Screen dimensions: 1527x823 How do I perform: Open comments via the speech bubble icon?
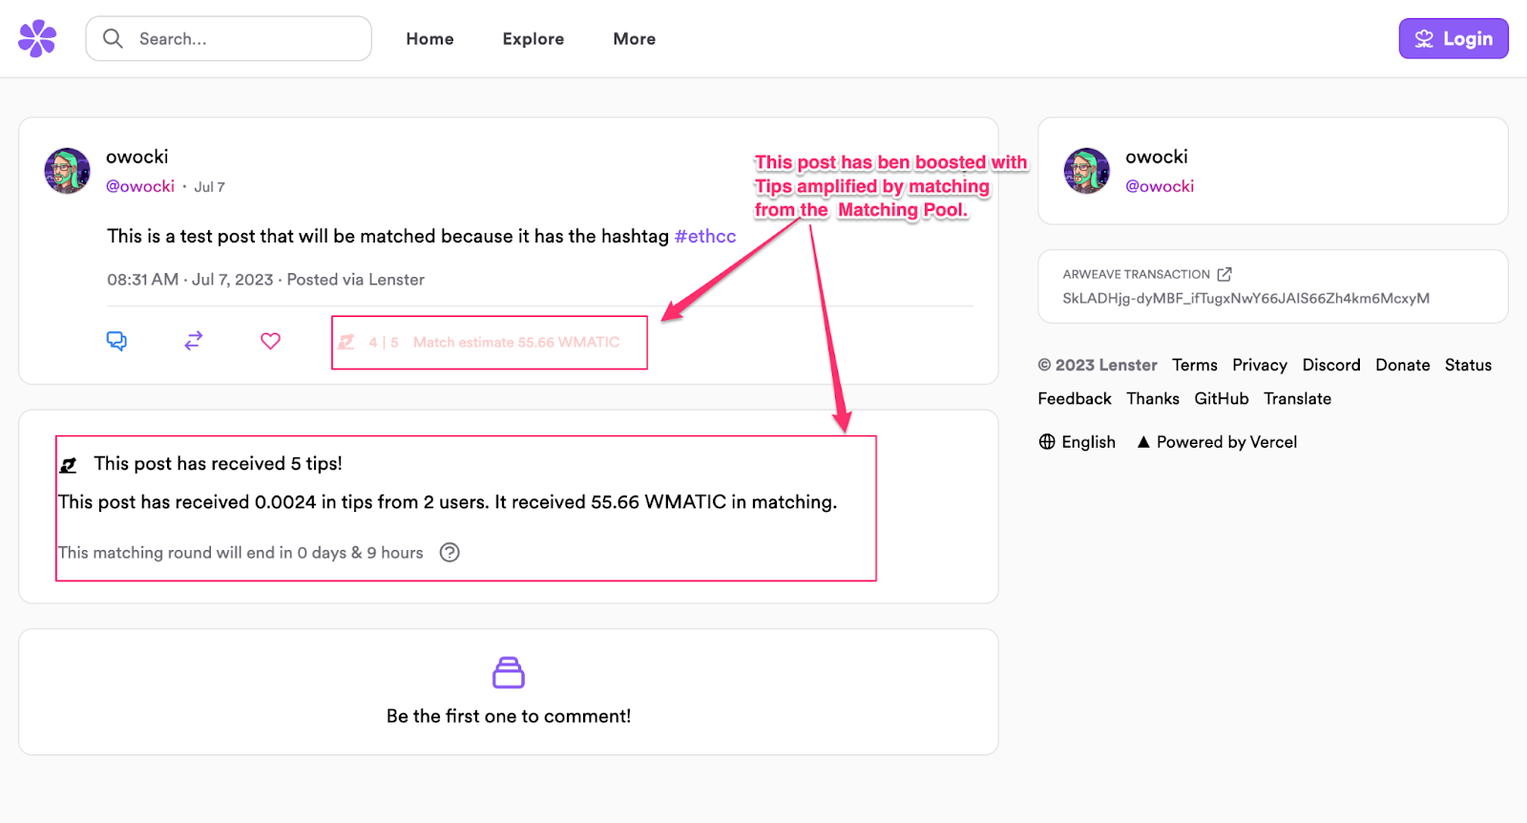[115, 341]
